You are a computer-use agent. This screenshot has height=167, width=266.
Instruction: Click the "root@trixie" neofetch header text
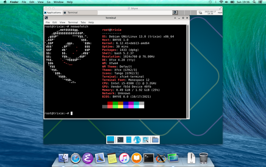[112, 30]
